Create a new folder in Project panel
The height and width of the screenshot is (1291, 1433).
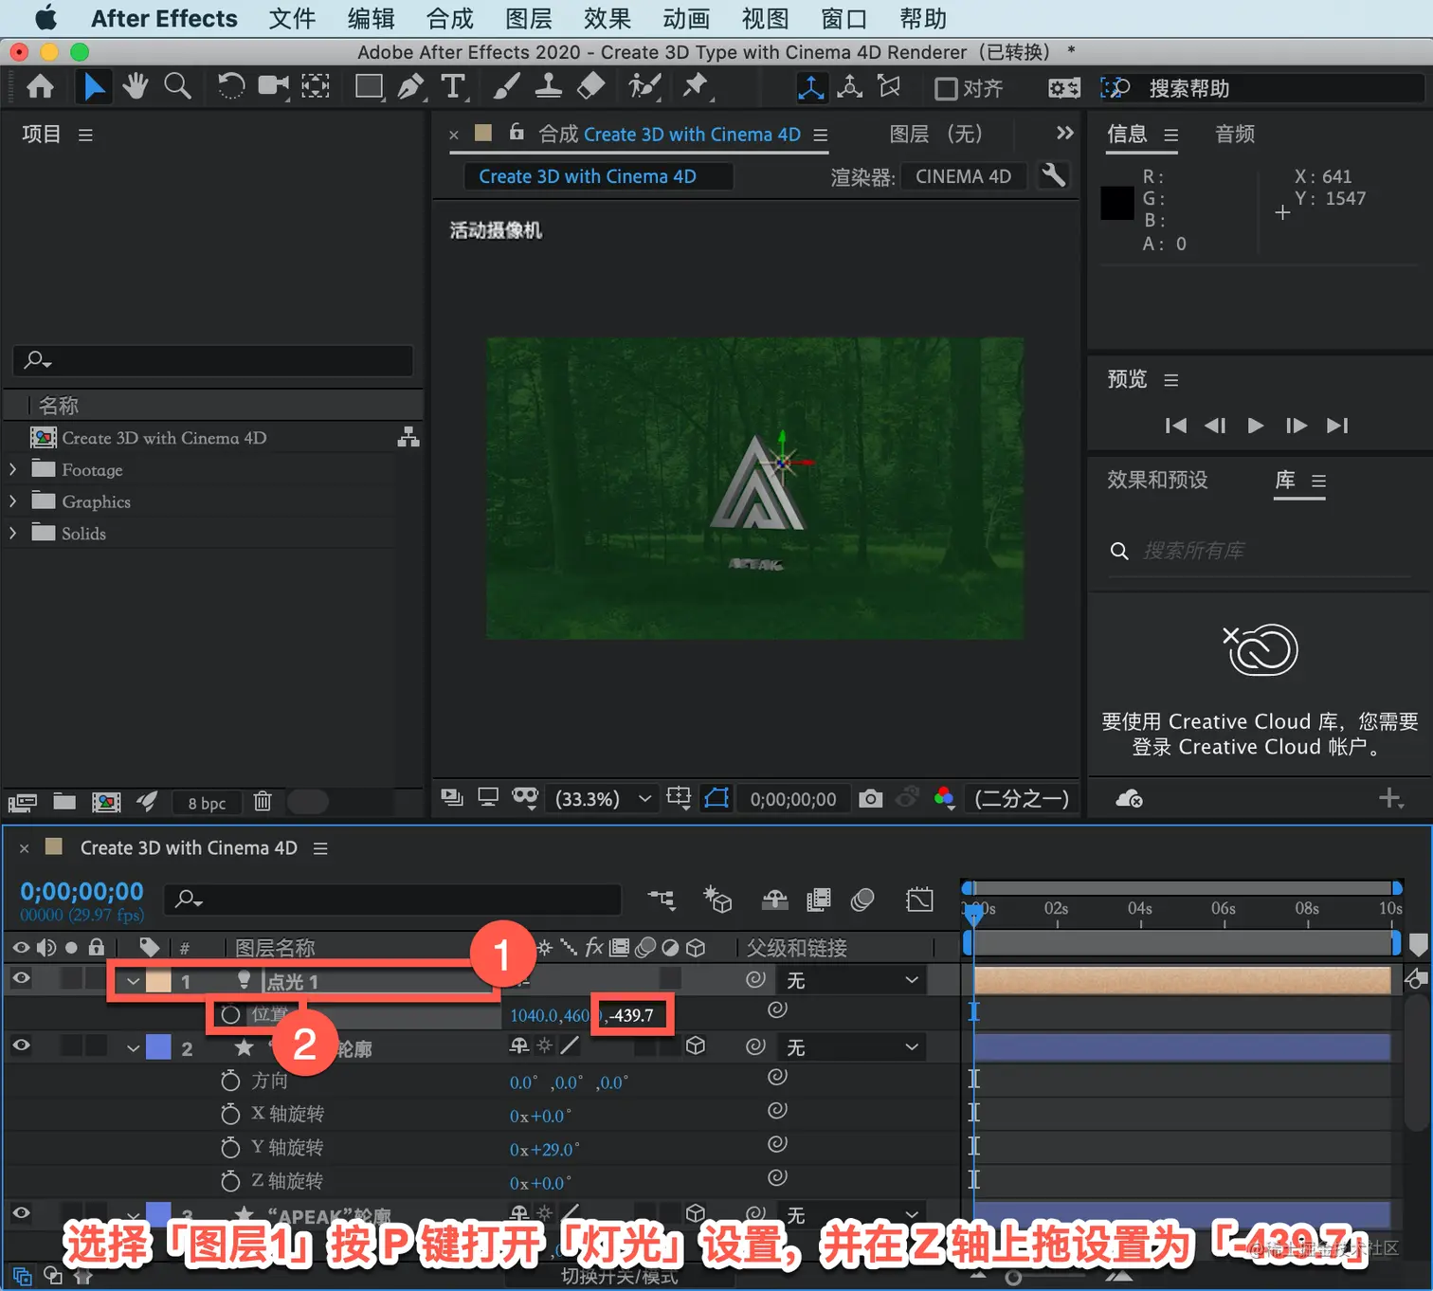click(x=64, y=802)
